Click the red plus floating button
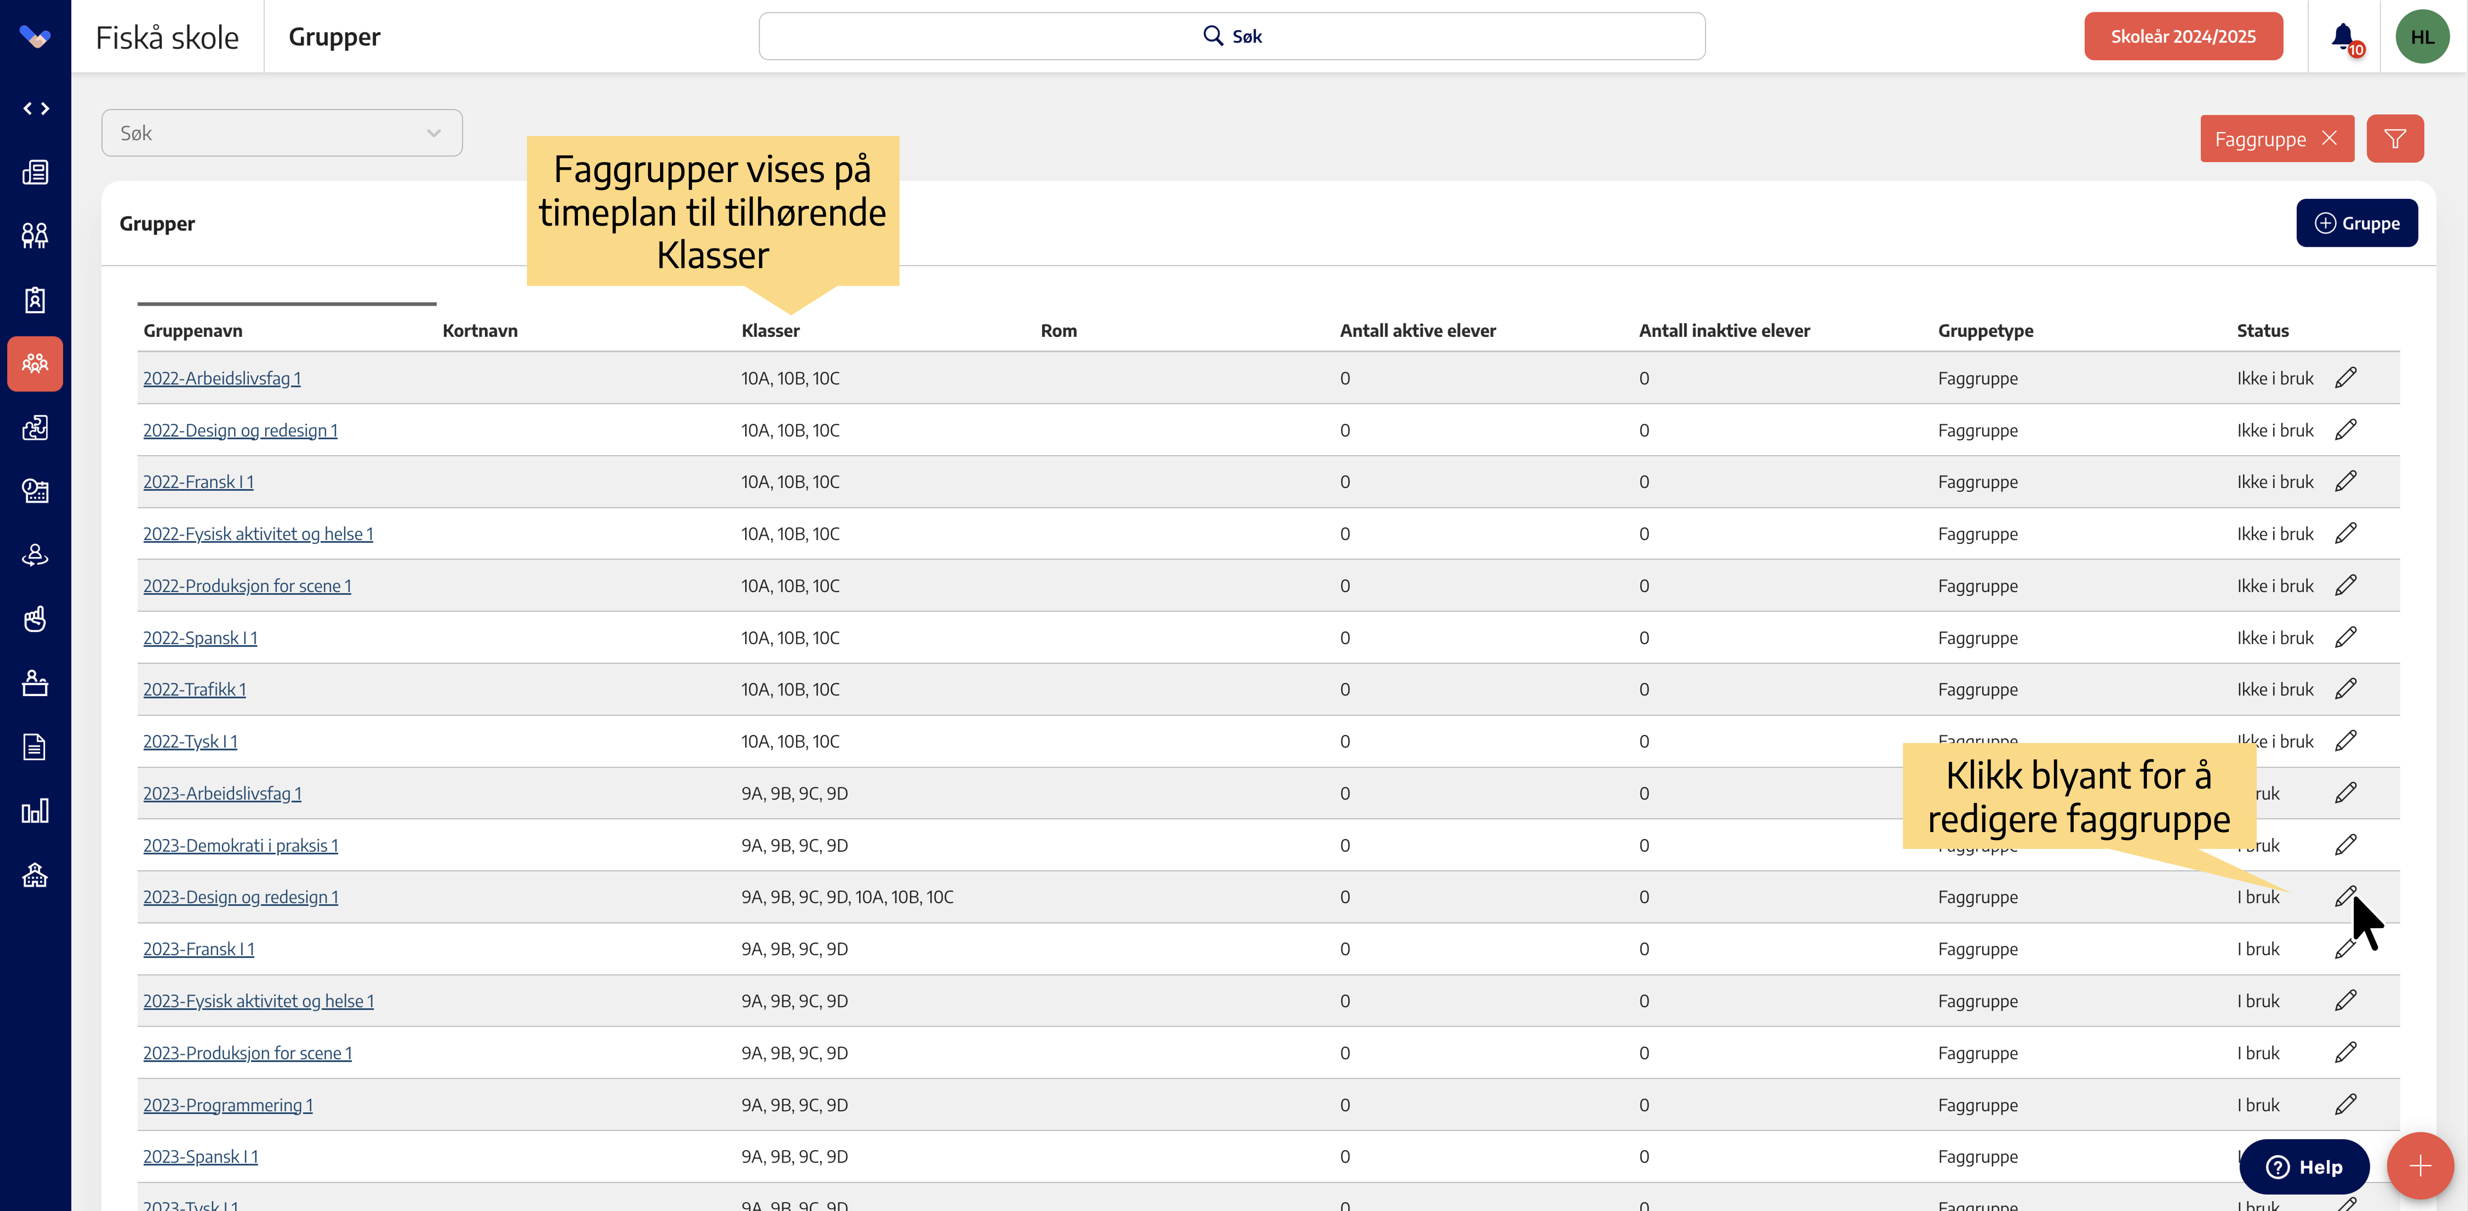The height and width of the screenshot is (1211, 2468). pos(2420,1166)
